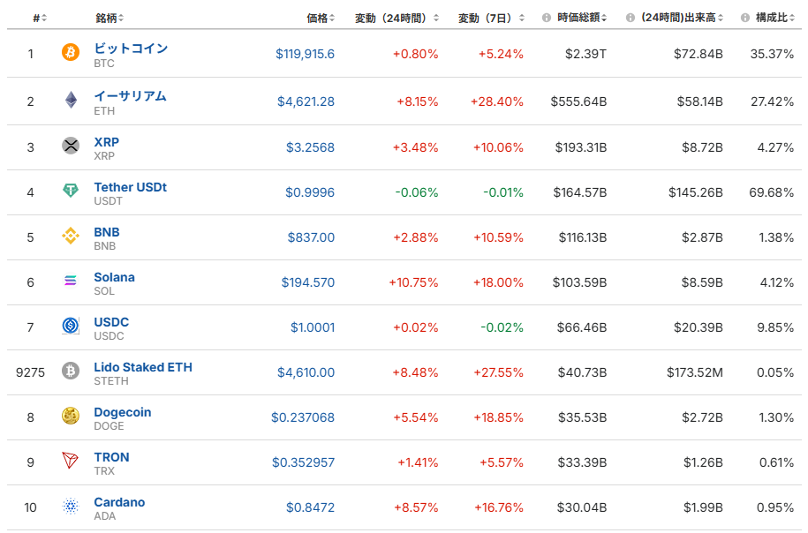
Task: Open the XRP coin name link
Action: click(107, 142)
